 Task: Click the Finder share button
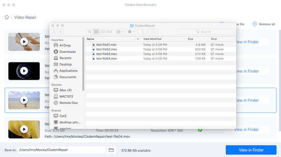click(x=142, y=32)
